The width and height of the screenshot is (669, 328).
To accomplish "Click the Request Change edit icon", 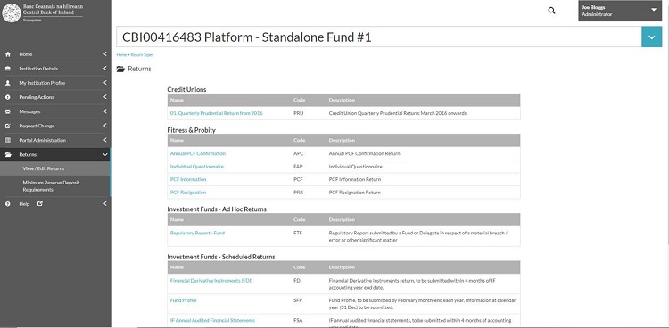I will (x=8, y=127).
